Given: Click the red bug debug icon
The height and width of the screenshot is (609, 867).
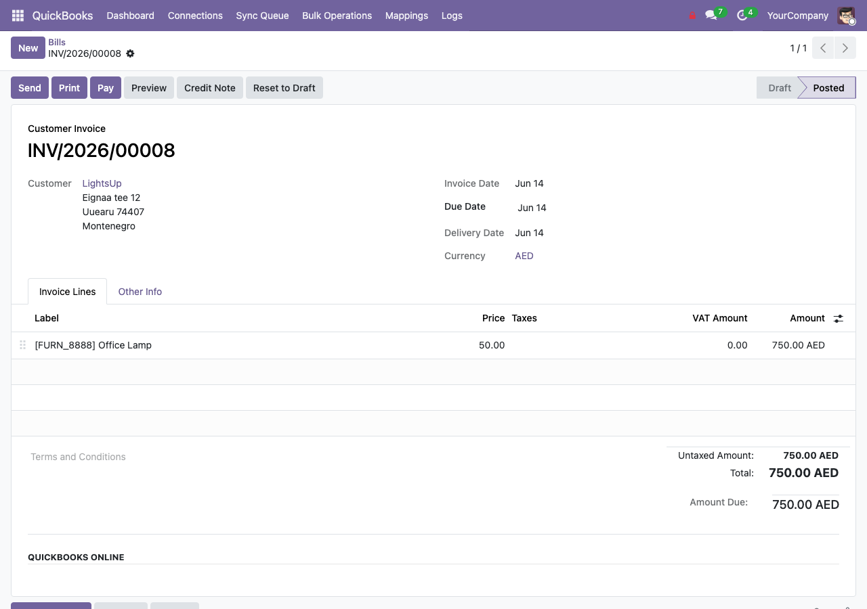Looking at the screenshot, I should click(x=692, y=16).
